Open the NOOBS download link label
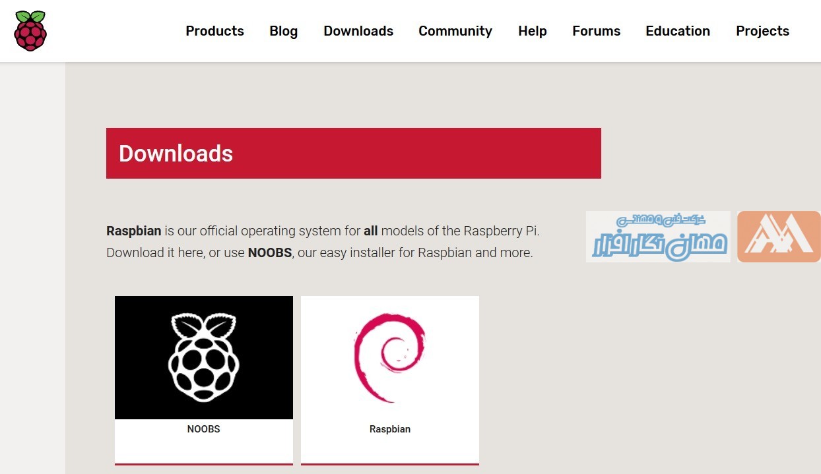 pos(204,429)
